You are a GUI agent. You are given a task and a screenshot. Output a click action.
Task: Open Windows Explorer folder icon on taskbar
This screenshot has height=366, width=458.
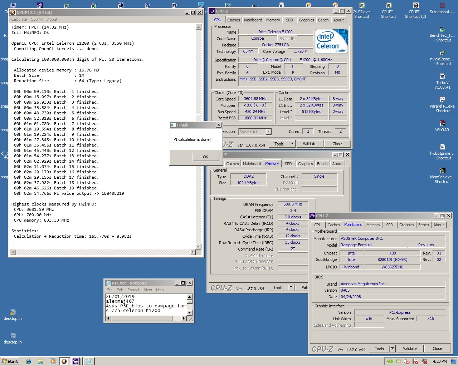tap(40, 361)
